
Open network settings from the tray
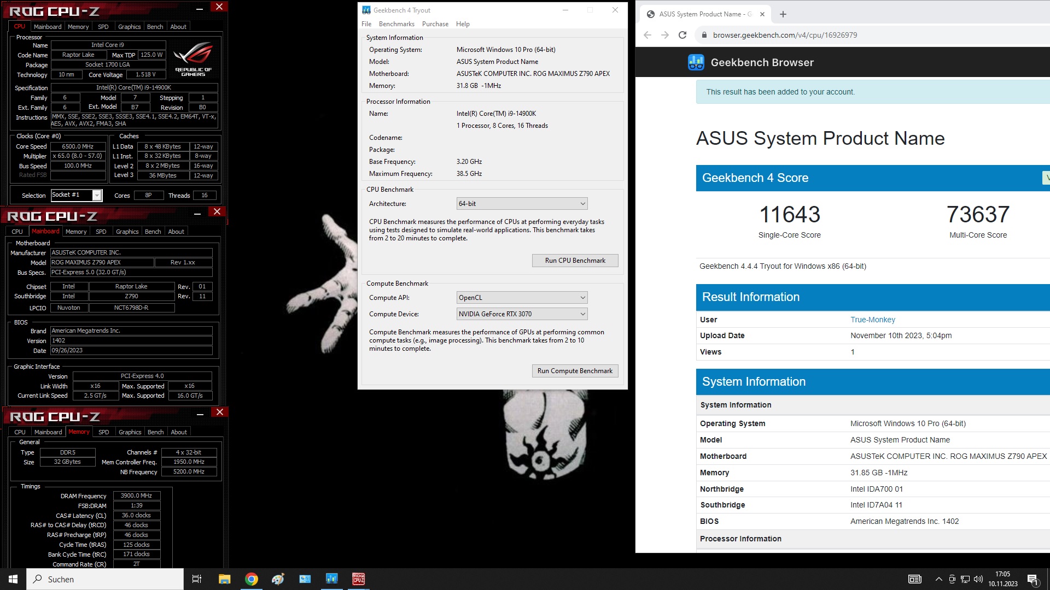[965, 579]
